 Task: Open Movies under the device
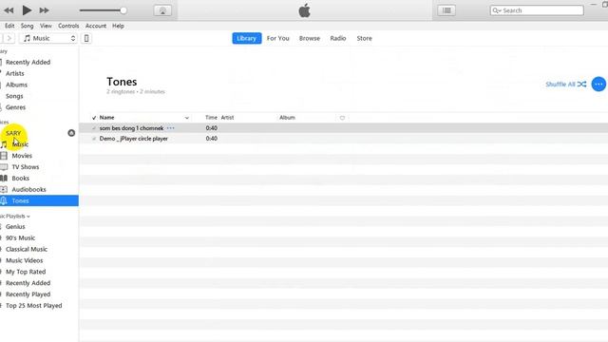[x=22, y=156]
